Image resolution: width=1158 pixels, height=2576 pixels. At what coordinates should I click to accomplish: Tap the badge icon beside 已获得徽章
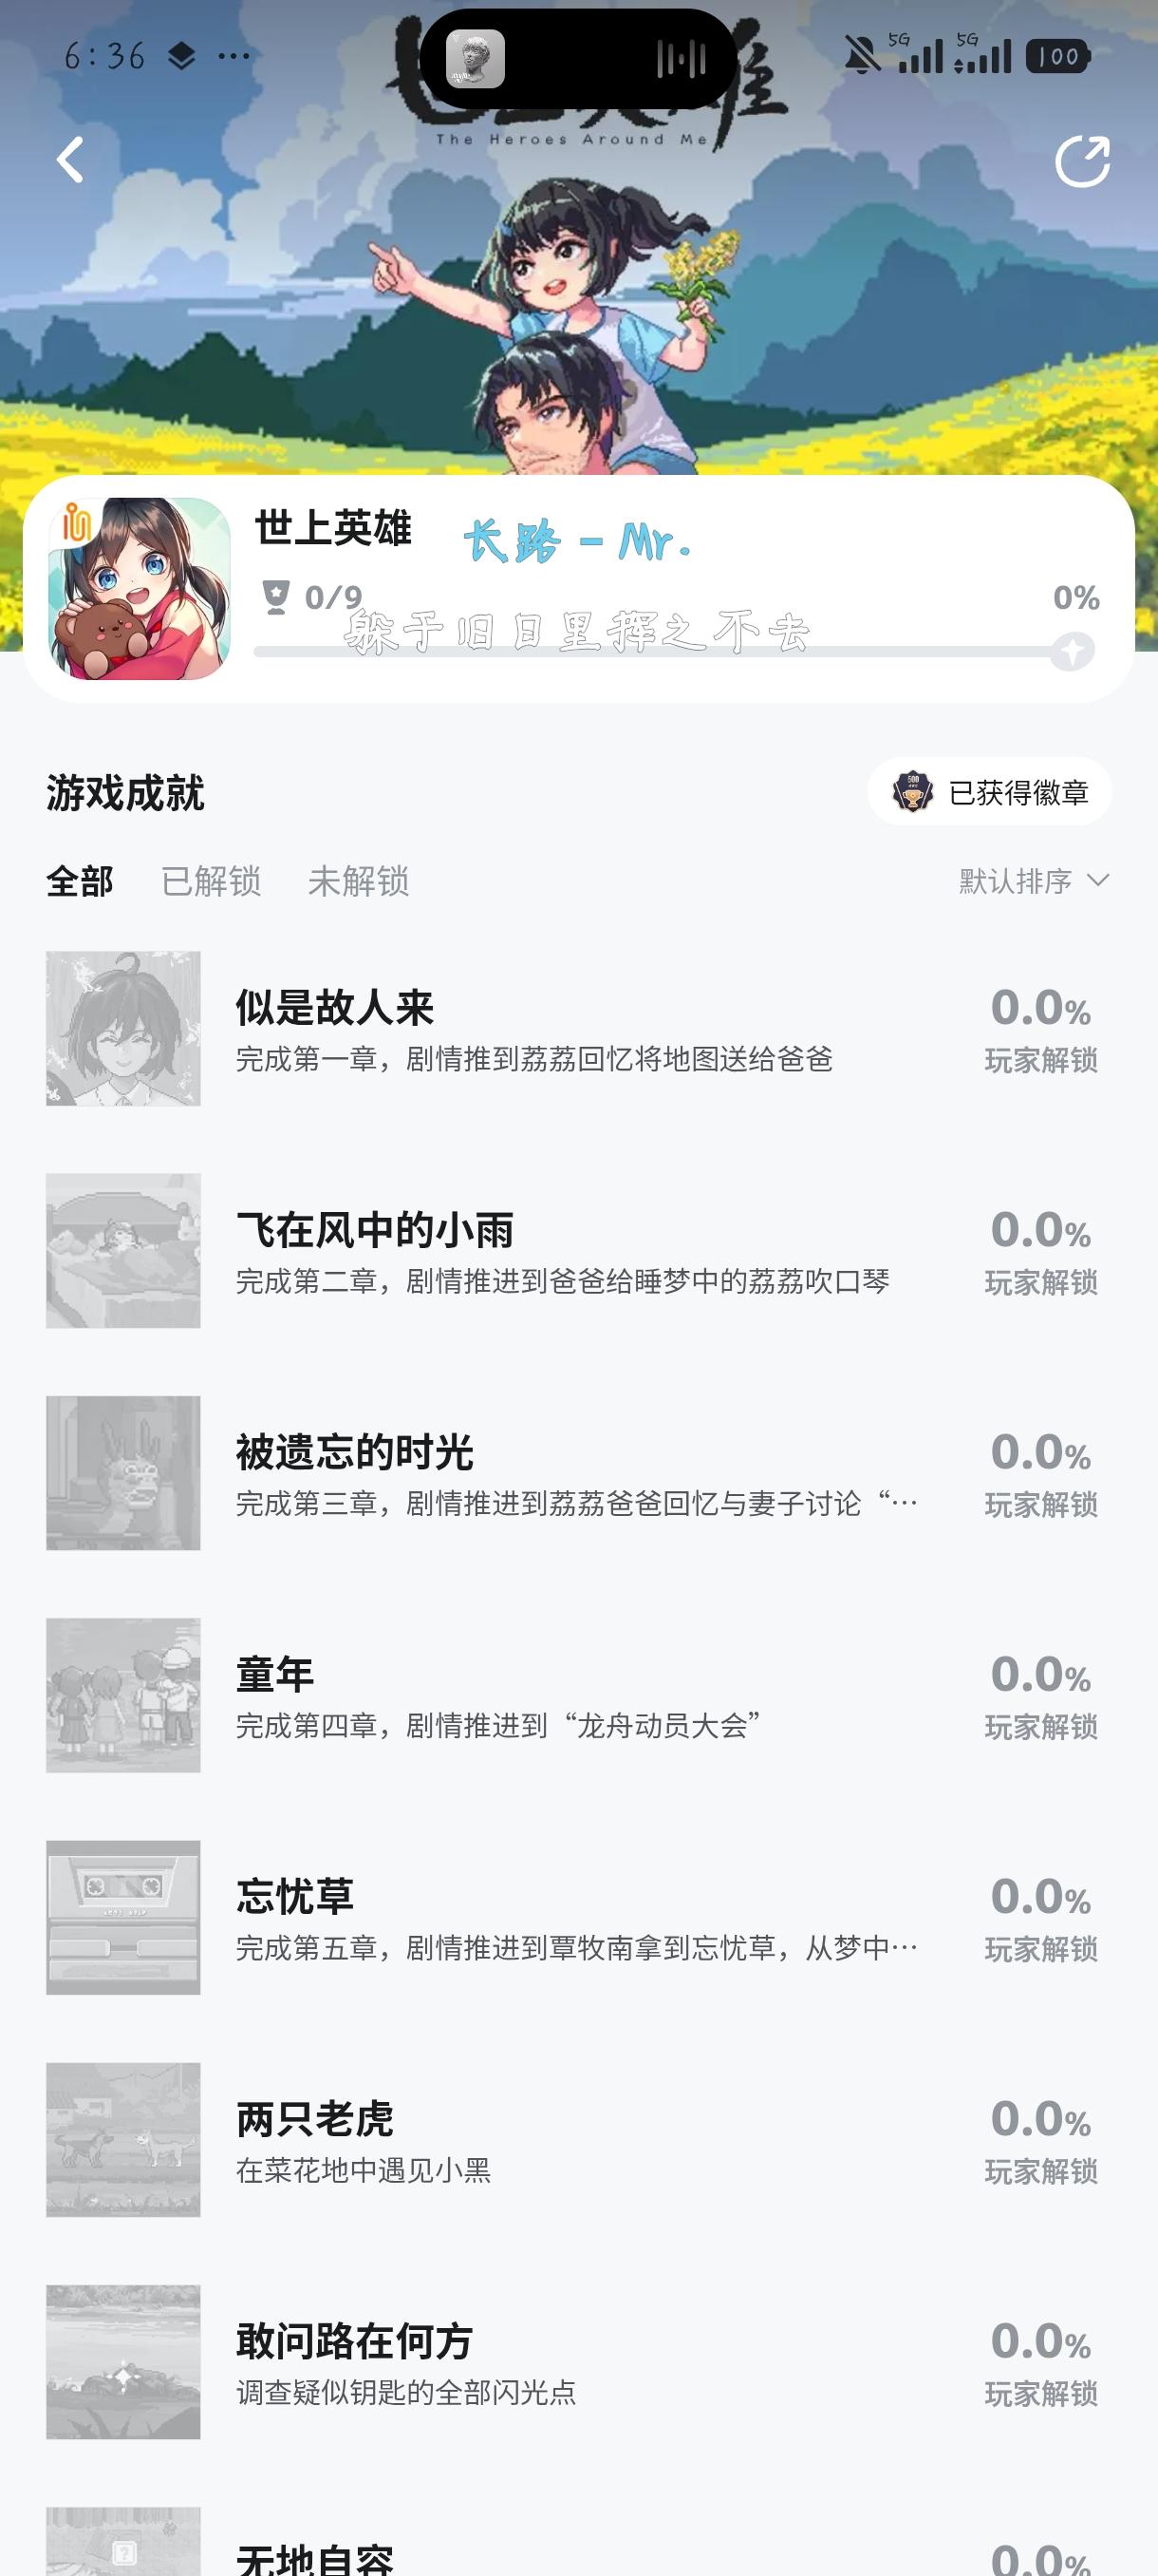pyautogui.click(x=912, y=792)
